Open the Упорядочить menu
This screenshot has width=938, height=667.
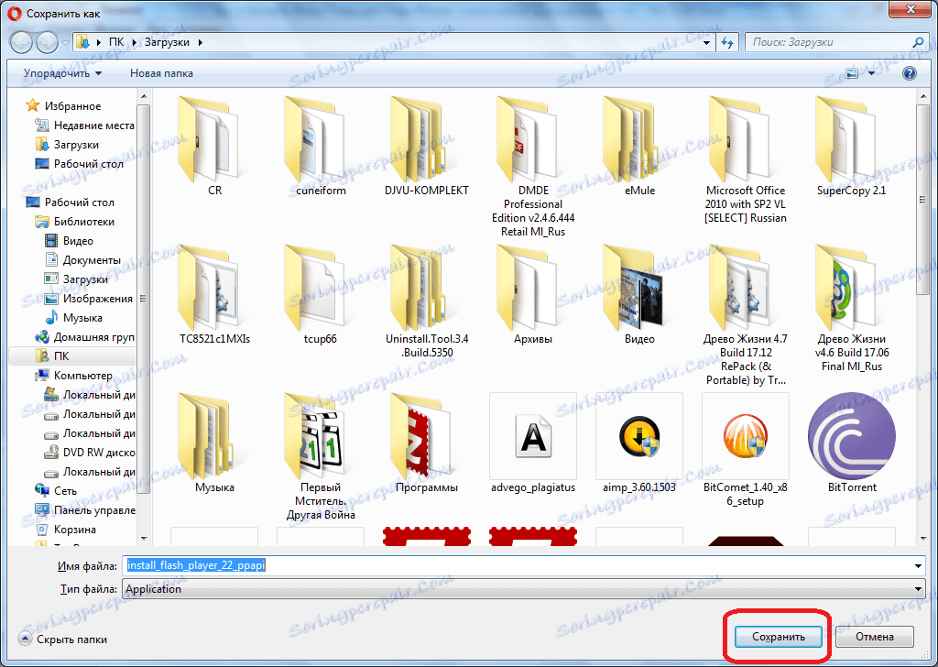[x=62, y=73]
